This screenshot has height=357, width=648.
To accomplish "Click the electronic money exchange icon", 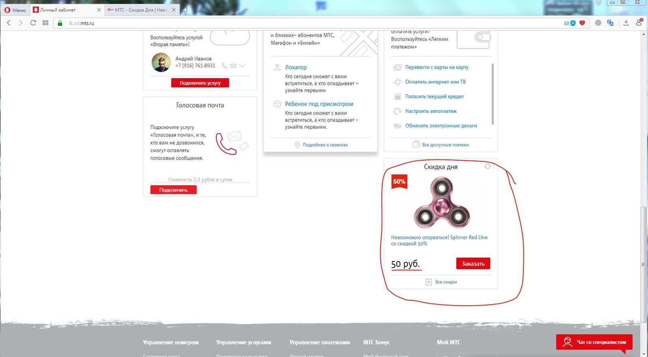I will (398, 126).
